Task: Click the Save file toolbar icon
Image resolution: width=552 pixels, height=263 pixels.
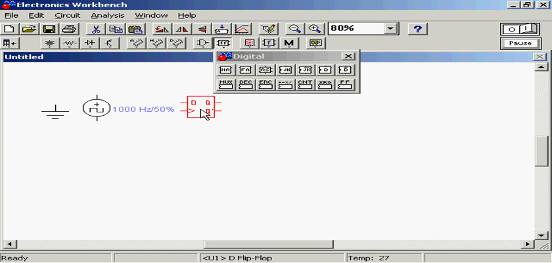Action: pyautogui.click(x=49, y=29)
